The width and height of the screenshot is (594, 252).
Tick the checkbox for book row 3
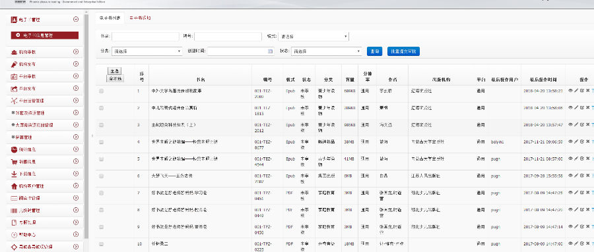pos(101,124)
